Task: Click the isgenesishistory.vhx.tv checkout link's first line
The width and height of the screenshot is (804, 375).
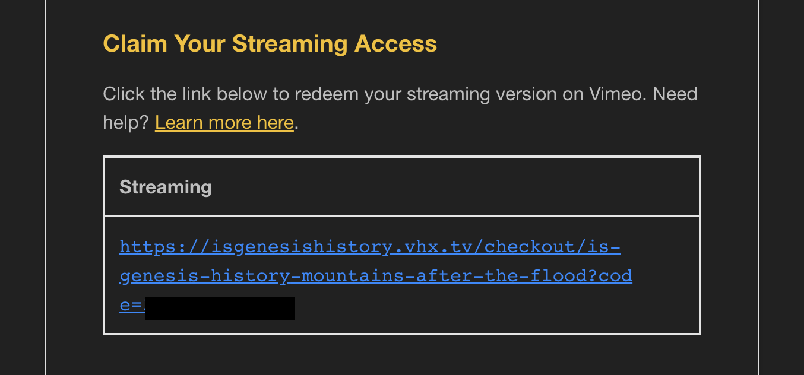Action: coord(370,246)
